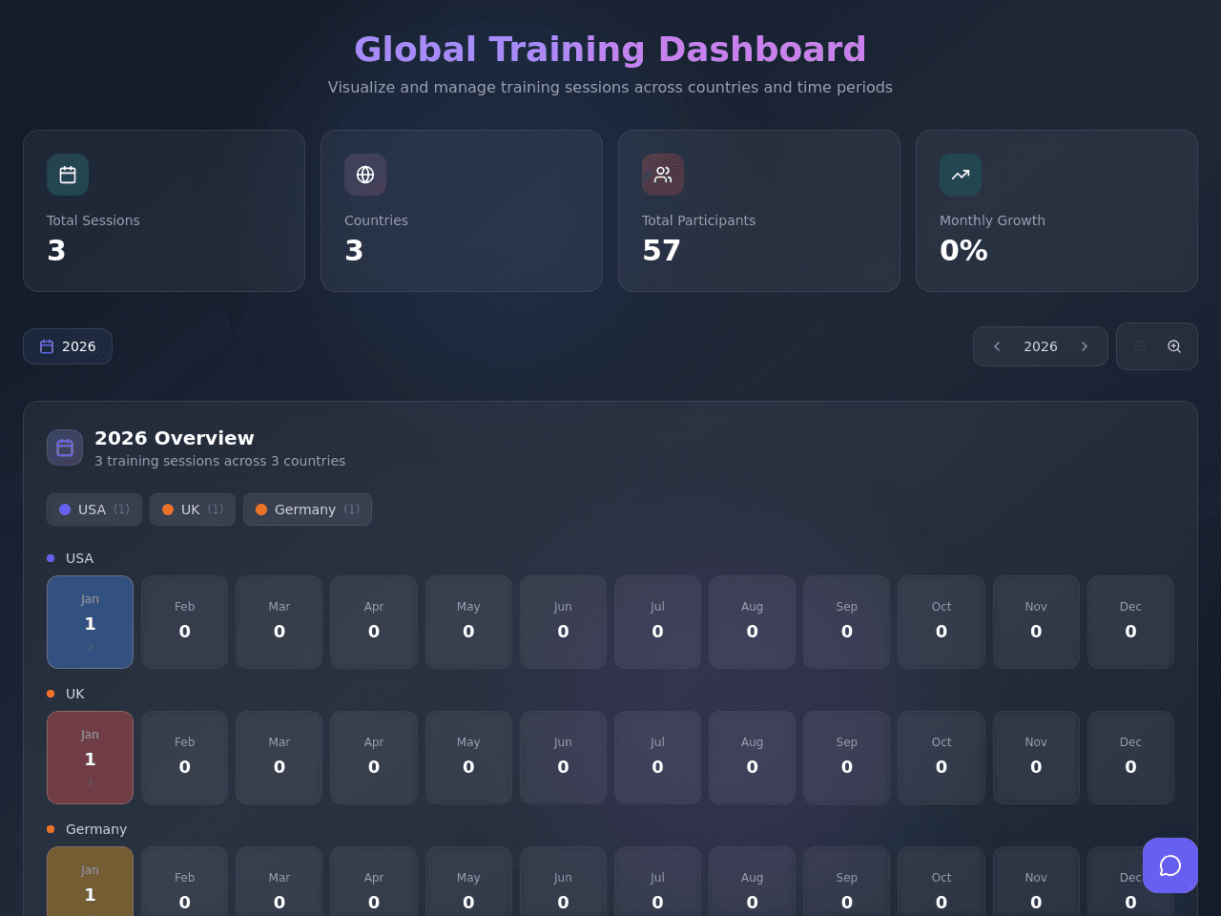Click the 2026 Overview heading
This screenshot has height=916, width=1221.
pos(175,438)
